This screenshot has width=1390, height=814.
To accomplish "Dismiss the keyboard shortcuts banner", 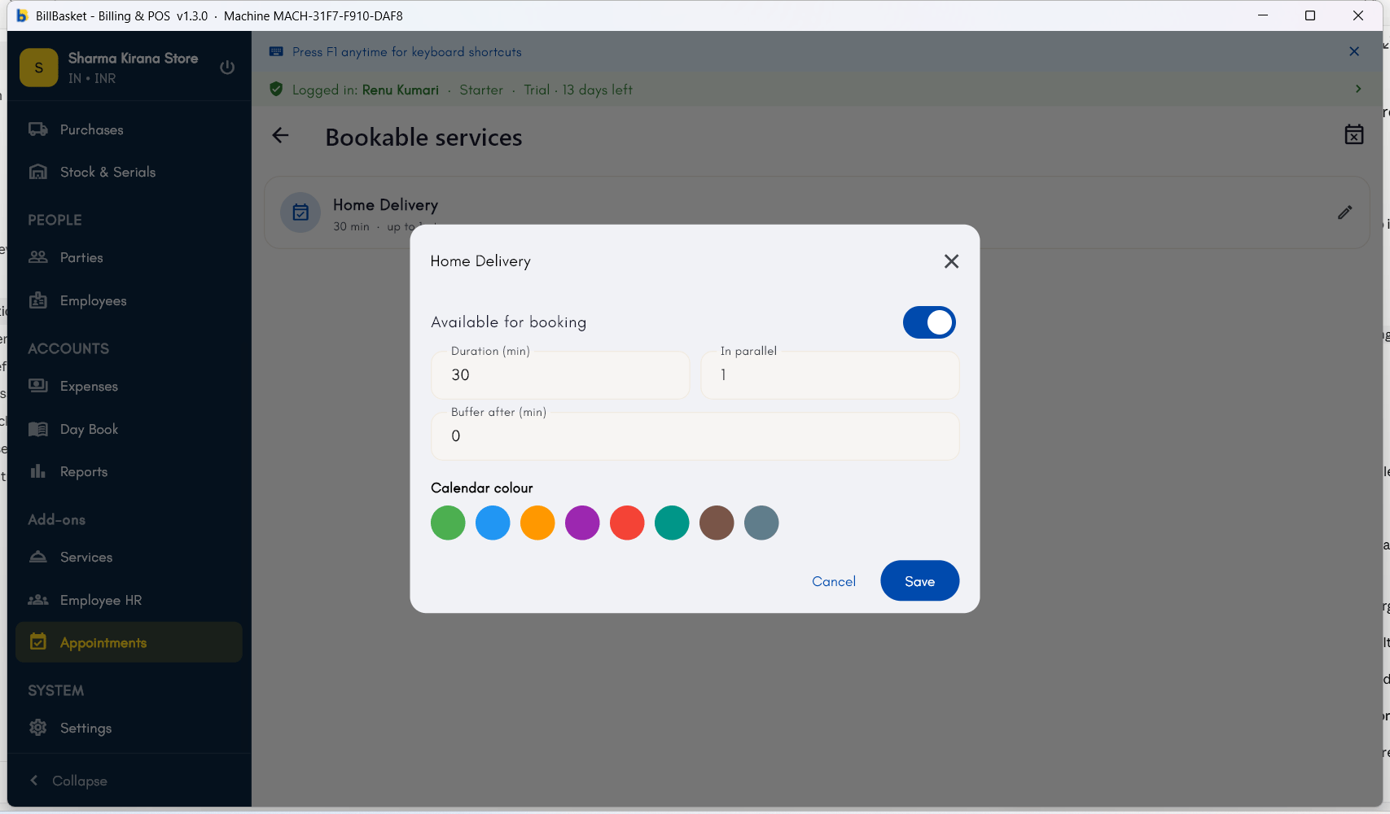I will [x=1354, y=51].
